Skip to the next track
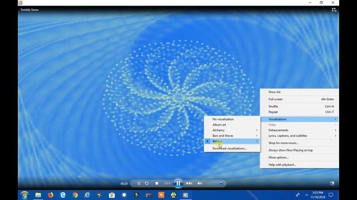 point(189,183)
